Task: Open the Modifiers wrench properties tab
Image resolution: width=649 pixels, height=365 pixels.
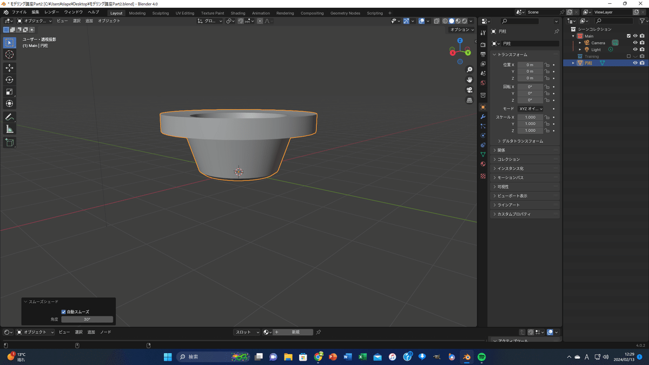Action: coord(483,117)
